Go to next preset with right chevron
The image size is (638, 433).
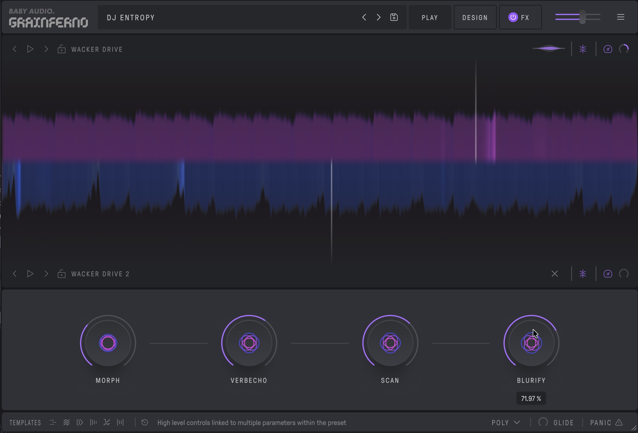point(379,17)
